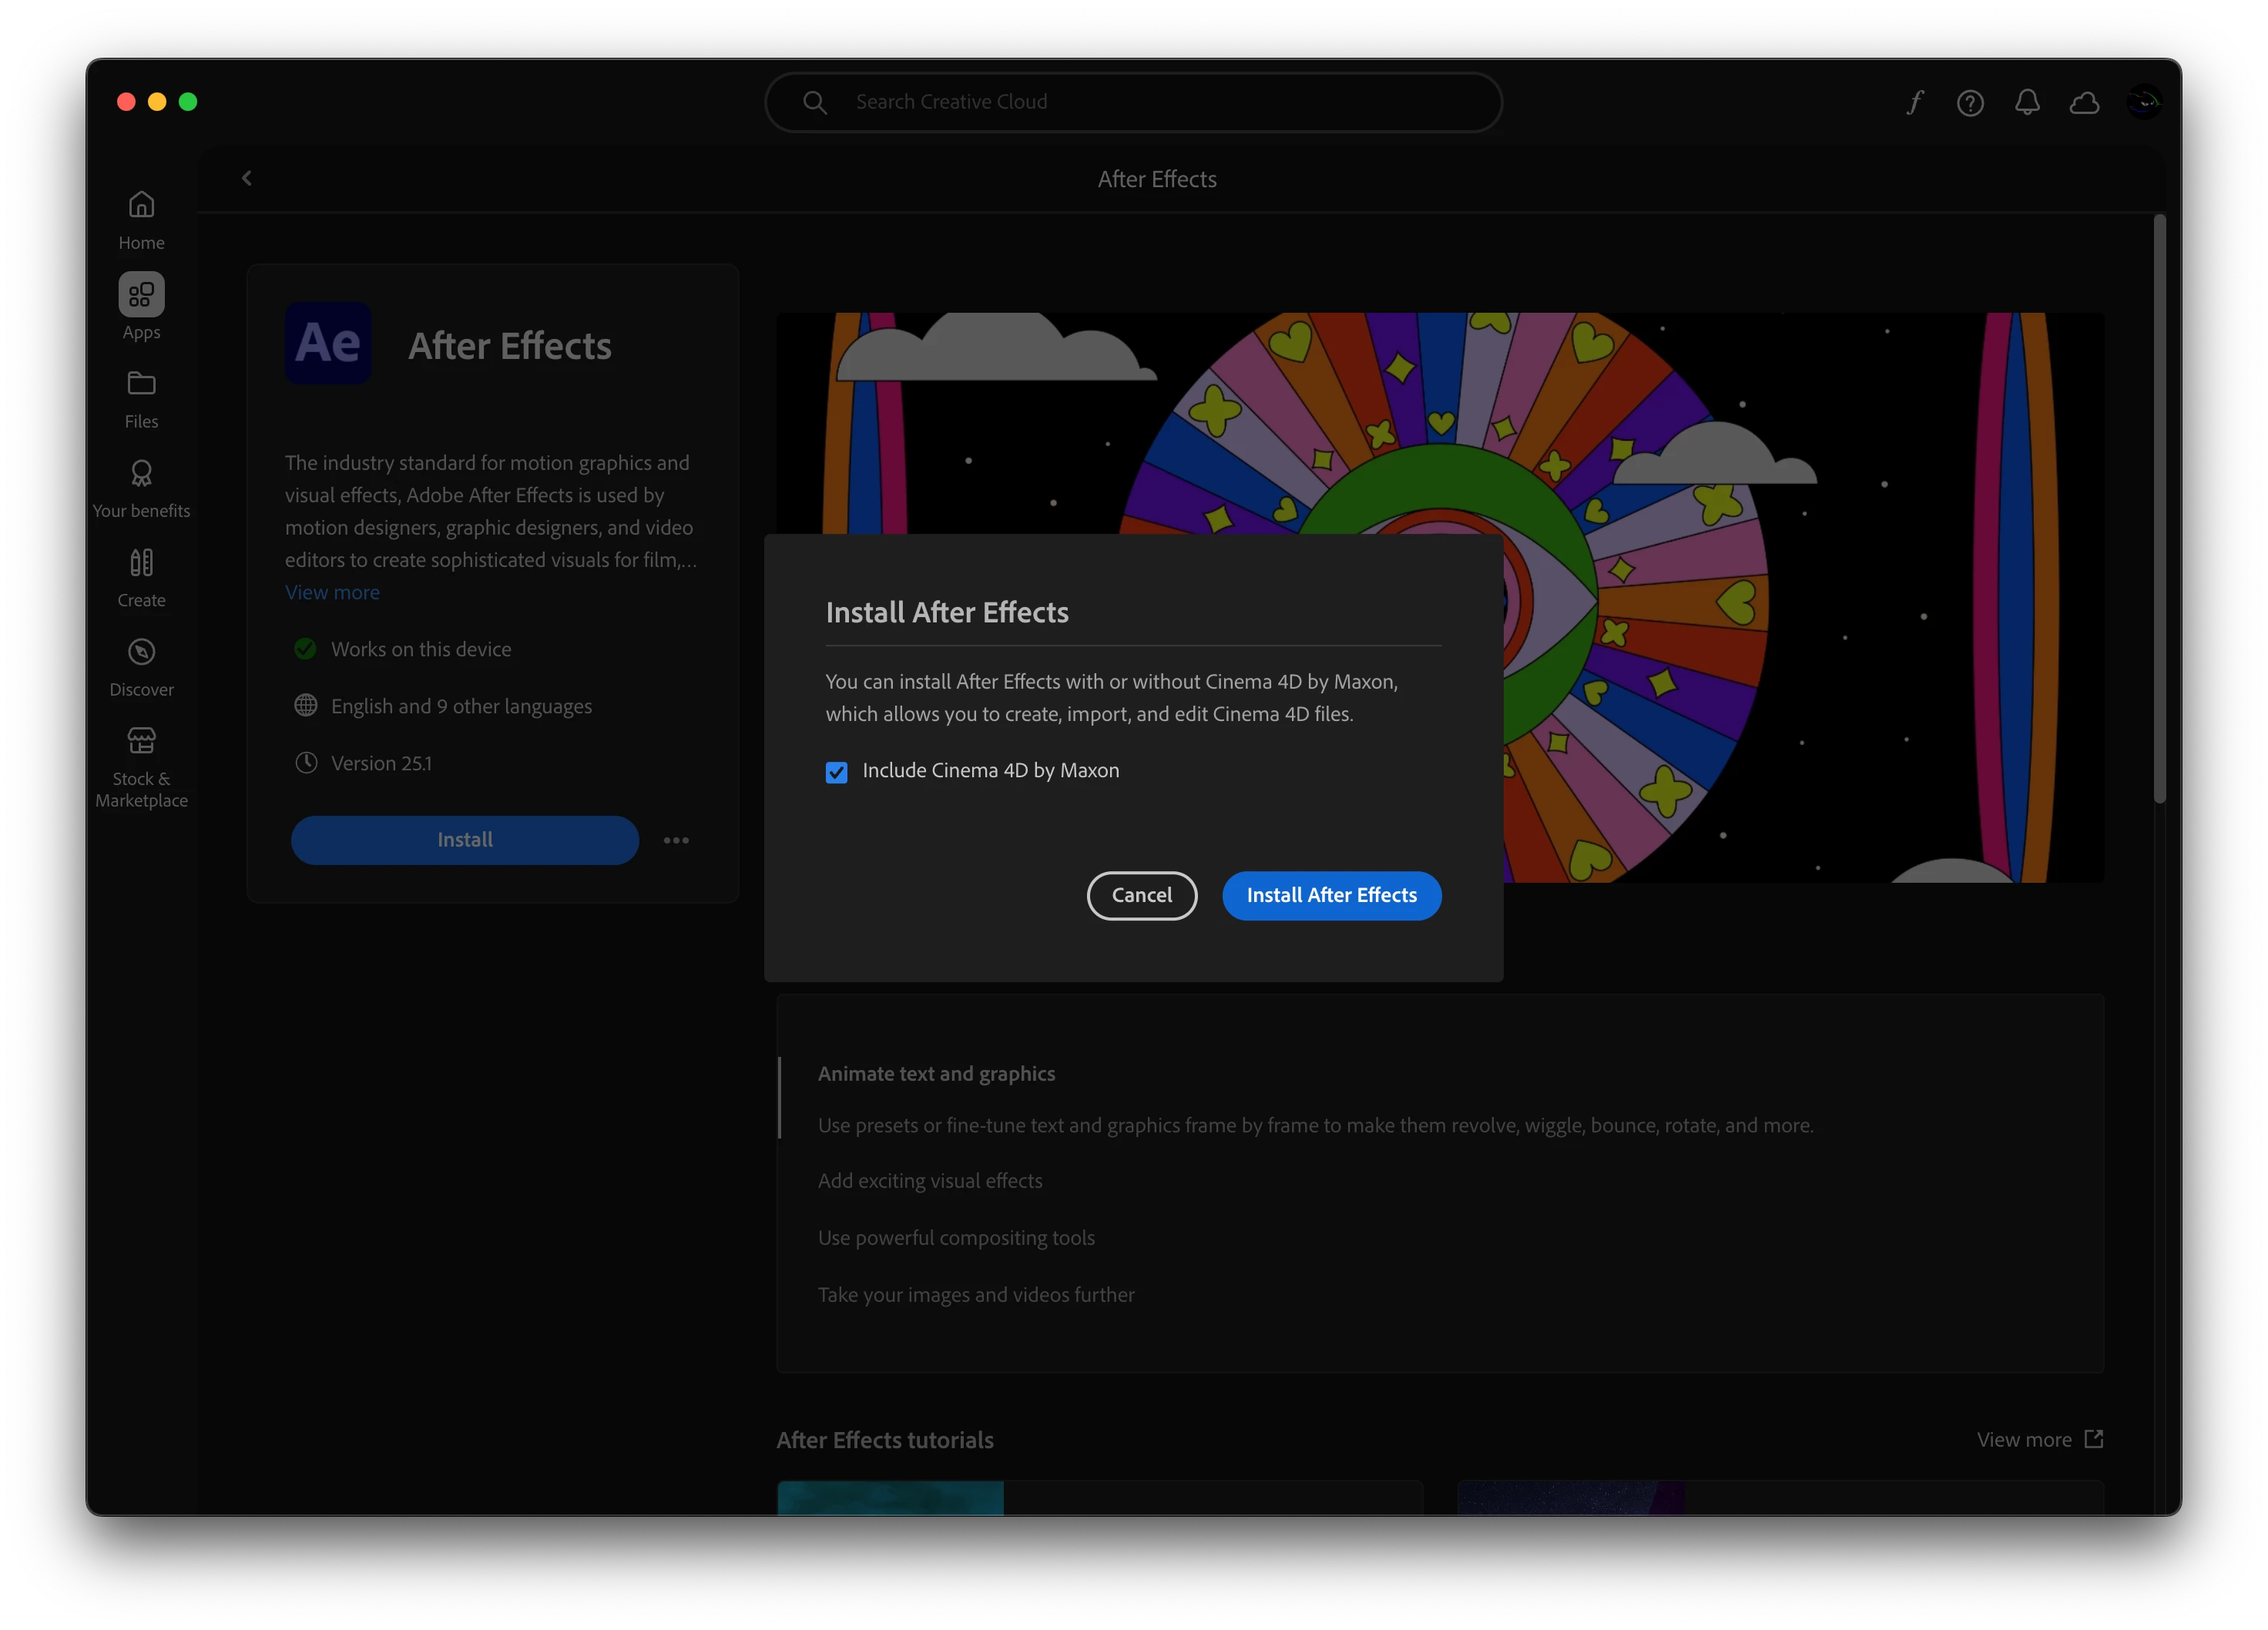The image size is (2268, 1630).
Task: Click the Search Creative Cloud field
Action: 1133,102
